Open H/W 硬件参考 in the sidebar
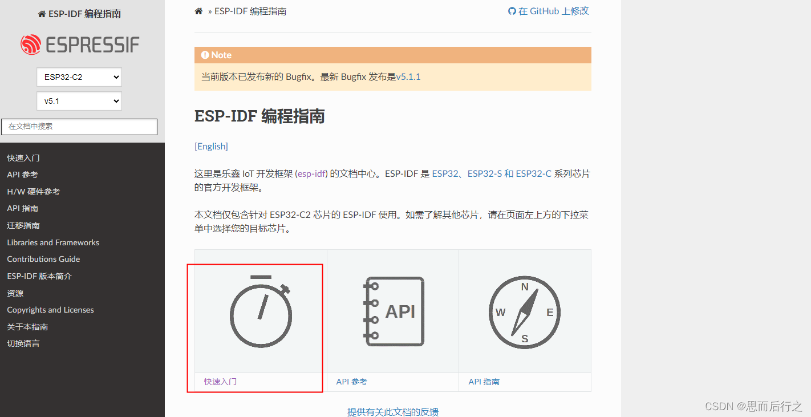Image resolution: width=811 pixels, height=417 pixels. [x=33, y=192]
